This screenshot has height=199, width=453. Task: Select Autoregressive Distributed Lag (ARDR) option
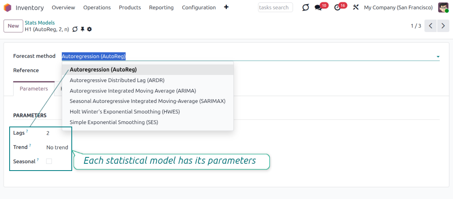click(148, 80)
